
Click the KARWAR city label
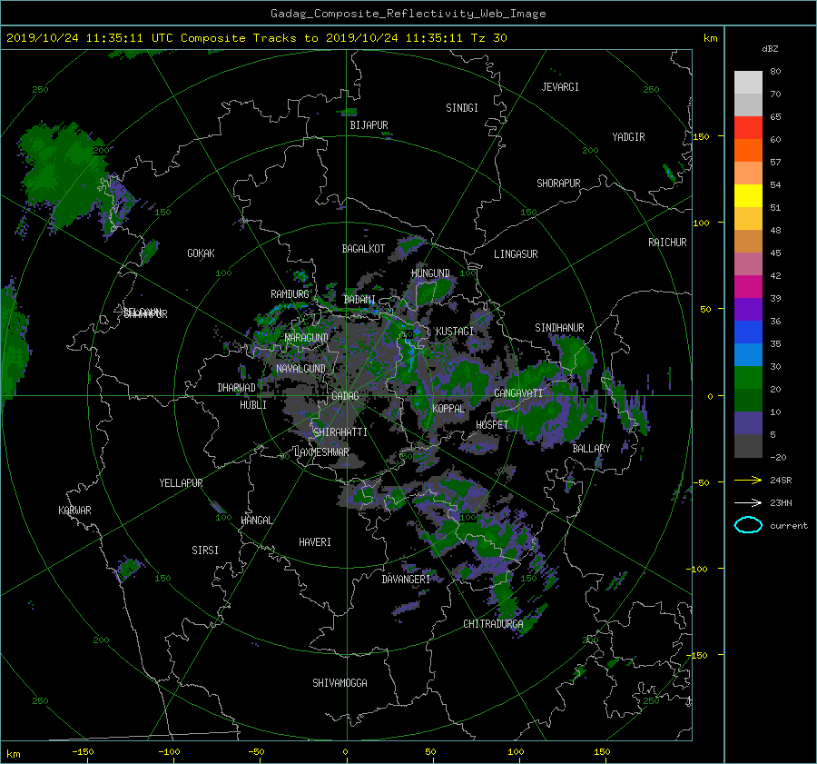74,511
